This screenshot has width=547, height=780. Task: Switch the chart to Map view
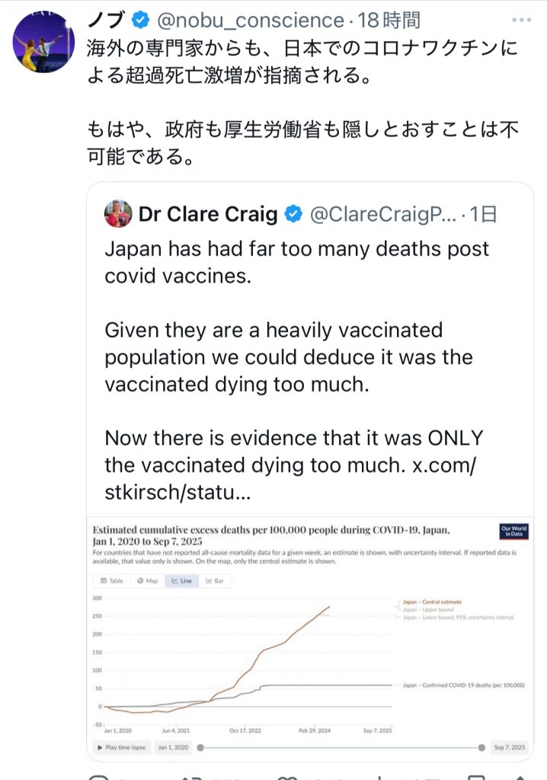click(x=147, y=580)
